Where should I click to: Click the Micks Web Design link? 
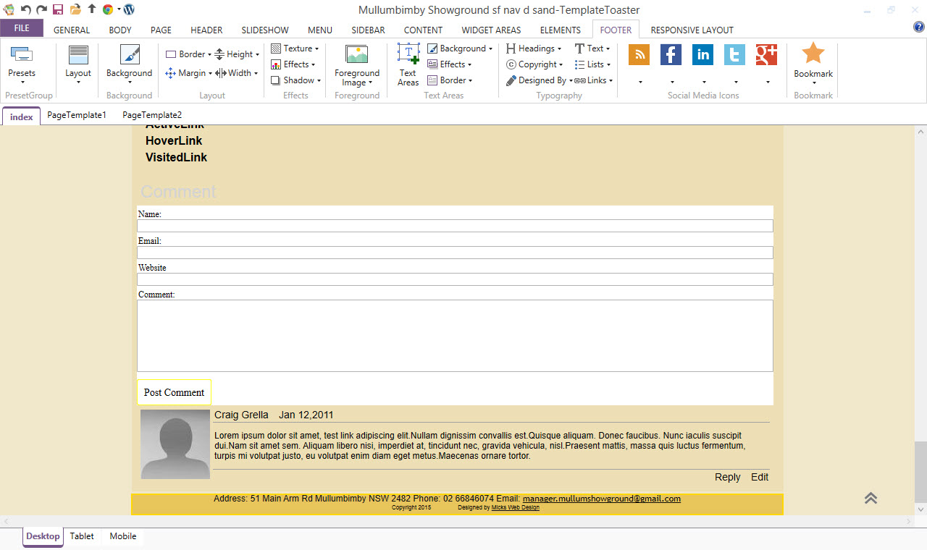(515, 507)
